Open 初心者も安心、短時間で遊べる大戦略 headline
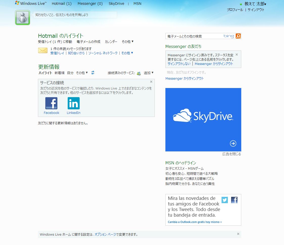This screenshot has width=284, height=245. (x=191, y=174)
